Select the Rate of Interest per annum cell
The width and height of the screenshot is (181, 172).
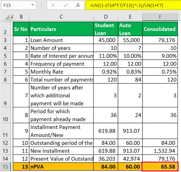61,56
